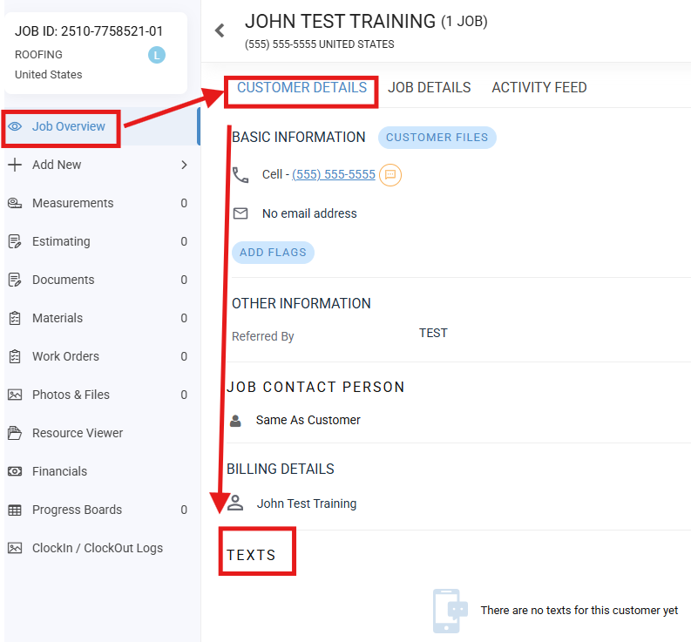Click the Progress Boards table icon

(x=15, y=510)
